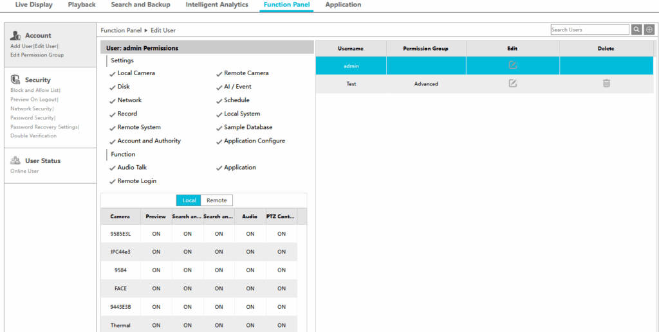Open the Online User link
Image resolution: width=659 pixels, height=332 pixels.
24,171
